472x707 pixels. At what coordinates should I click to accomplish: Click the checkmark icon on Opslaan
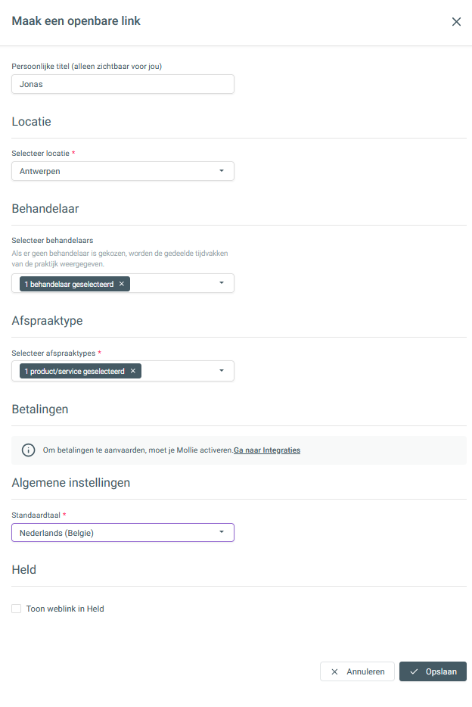point(414,671)
